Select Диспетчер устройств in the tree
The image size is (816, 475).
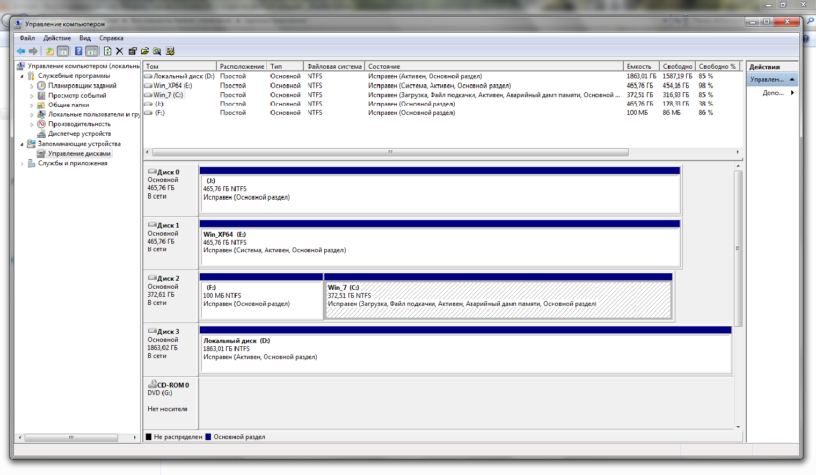(79, 134)
